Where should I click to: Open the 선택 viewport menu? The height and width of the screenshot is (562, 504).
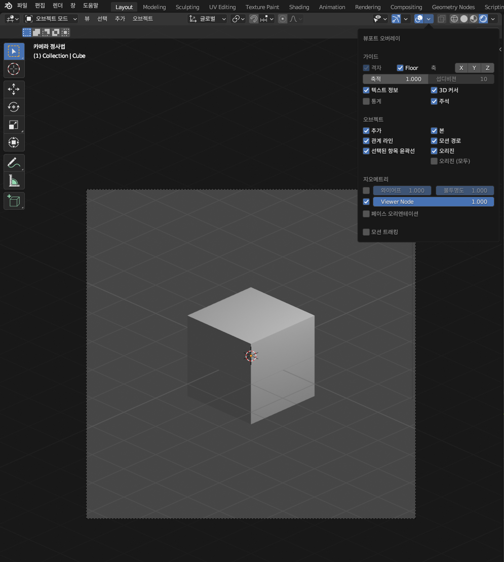pyautogui.click(x=102, y=19)
